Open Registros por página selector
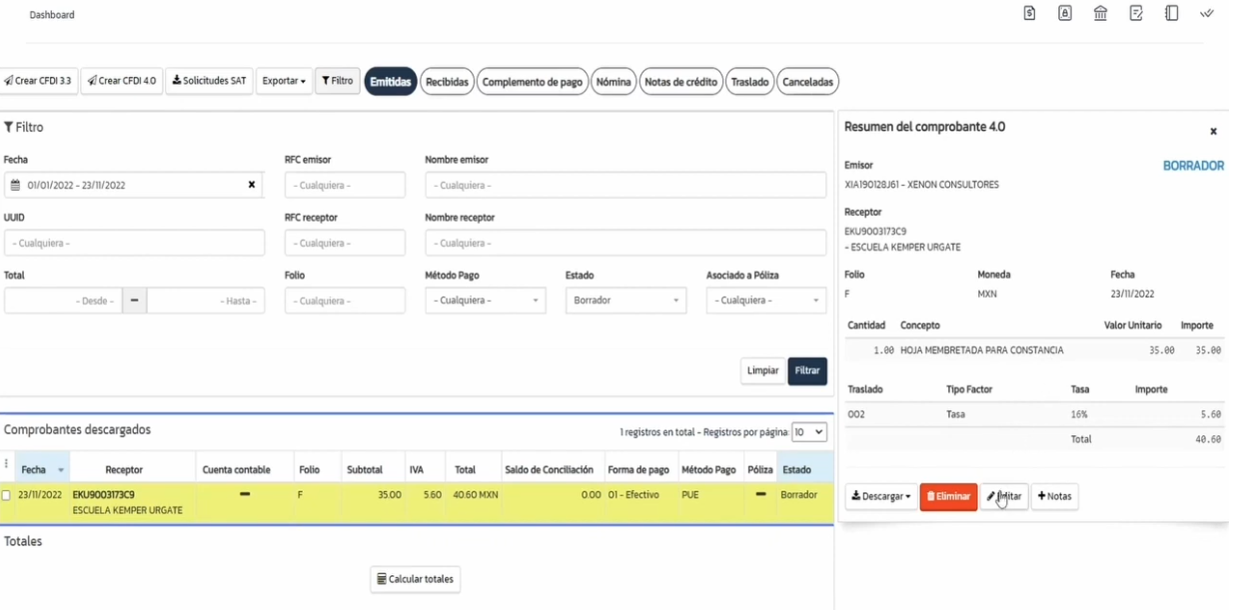 pos(809,432)
